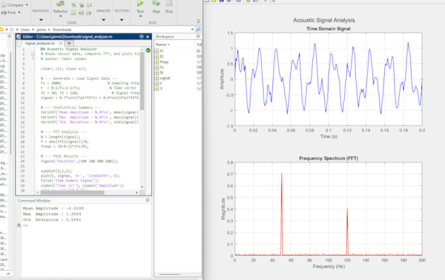Click the 'N = length(signal);' line in the editor
The height and width of the screenshot is (280, 445).
(x=60, y=137)
